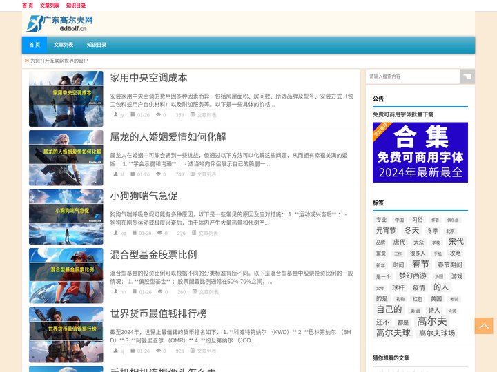
Task: Open article title 世界货币最值钱排行榜
Action: click(159, 314)
